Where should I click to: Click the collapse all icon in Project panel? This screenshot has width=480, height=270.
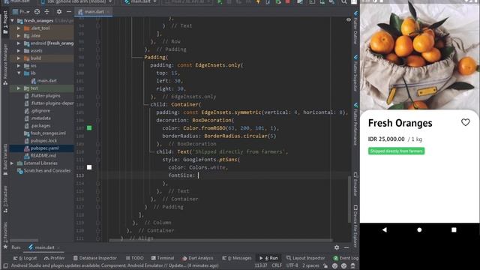click(46, 12)
